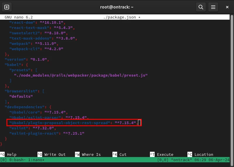This screenshot has height=167, width=234.
Task: Place cursor on "browserslist": [ line
Action: [x=25, y=91]
